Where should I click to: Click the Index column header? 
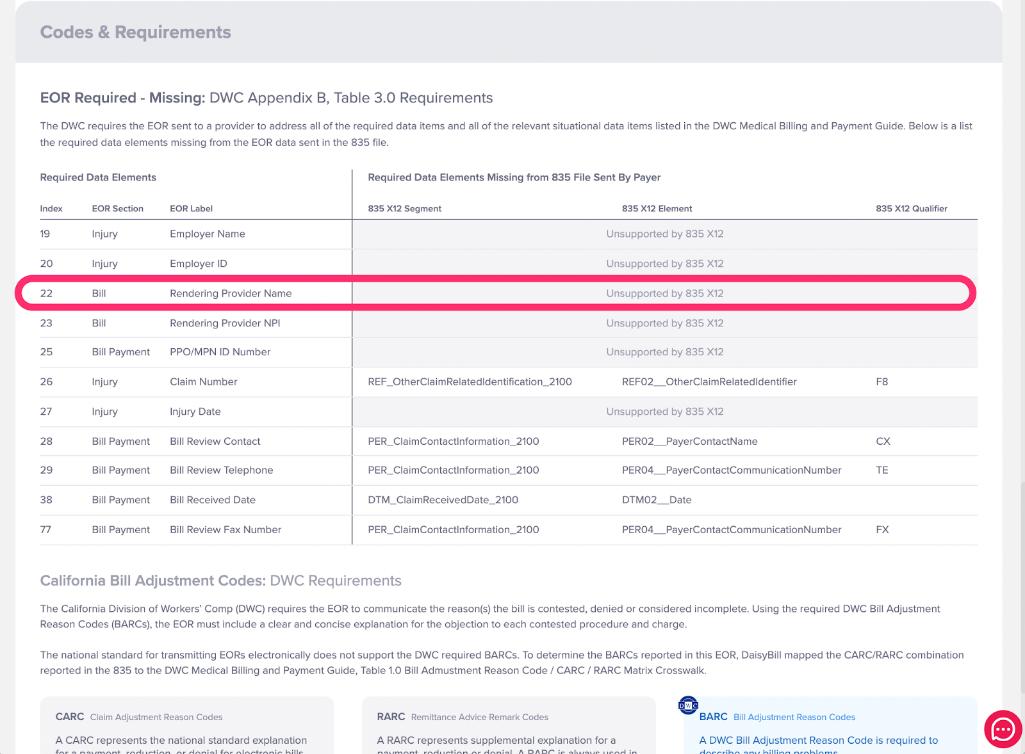click(x=51, y=209)
